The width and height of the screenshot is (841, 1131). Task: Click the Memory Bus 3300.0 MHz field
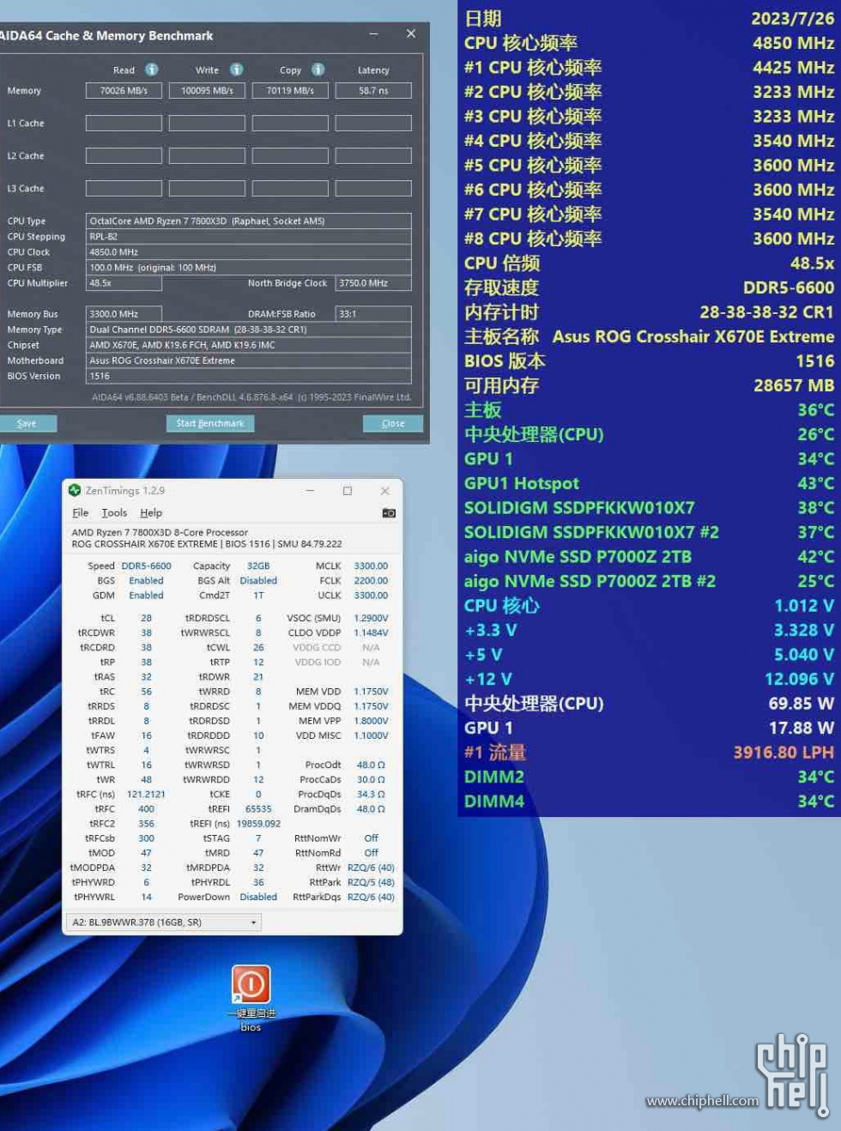tap(124, 314)
